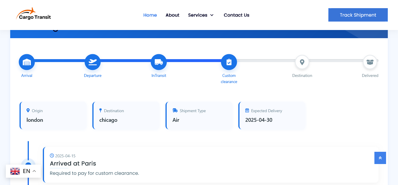
Task: Select the Destination pin step icon
Action: (x=302, y=62)
